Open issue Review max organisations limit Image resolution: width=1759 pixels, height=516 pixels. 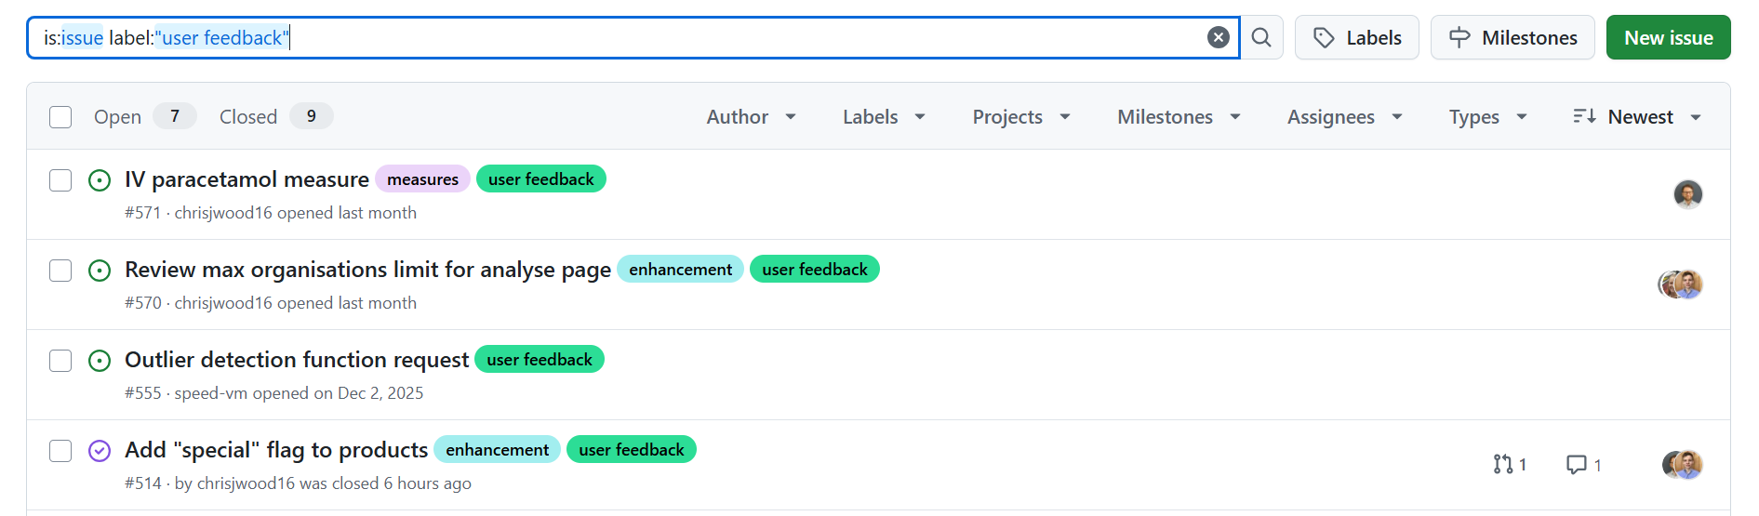click(367, 270)
